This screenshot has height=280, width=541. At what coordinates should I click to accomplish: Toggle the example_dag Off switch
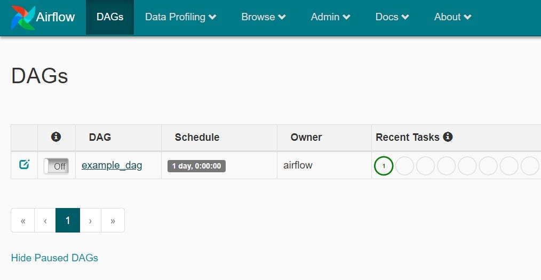(x=56, y=166)
